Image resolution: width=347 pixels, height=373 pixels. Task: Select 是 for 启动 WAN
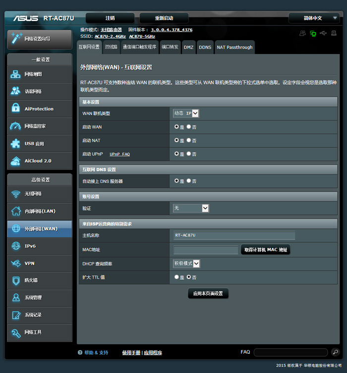[176, 126]
